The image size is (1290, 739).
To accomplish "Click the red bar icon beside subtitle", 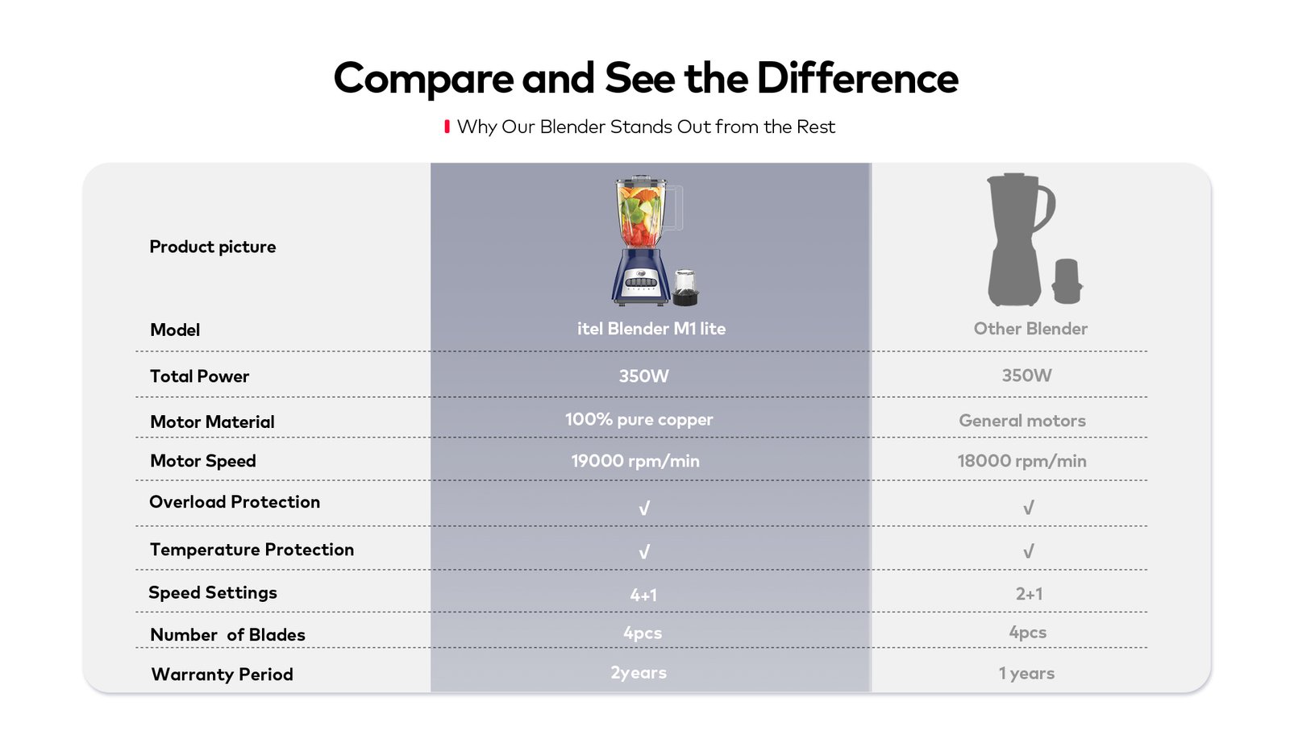I will (447, 127).
